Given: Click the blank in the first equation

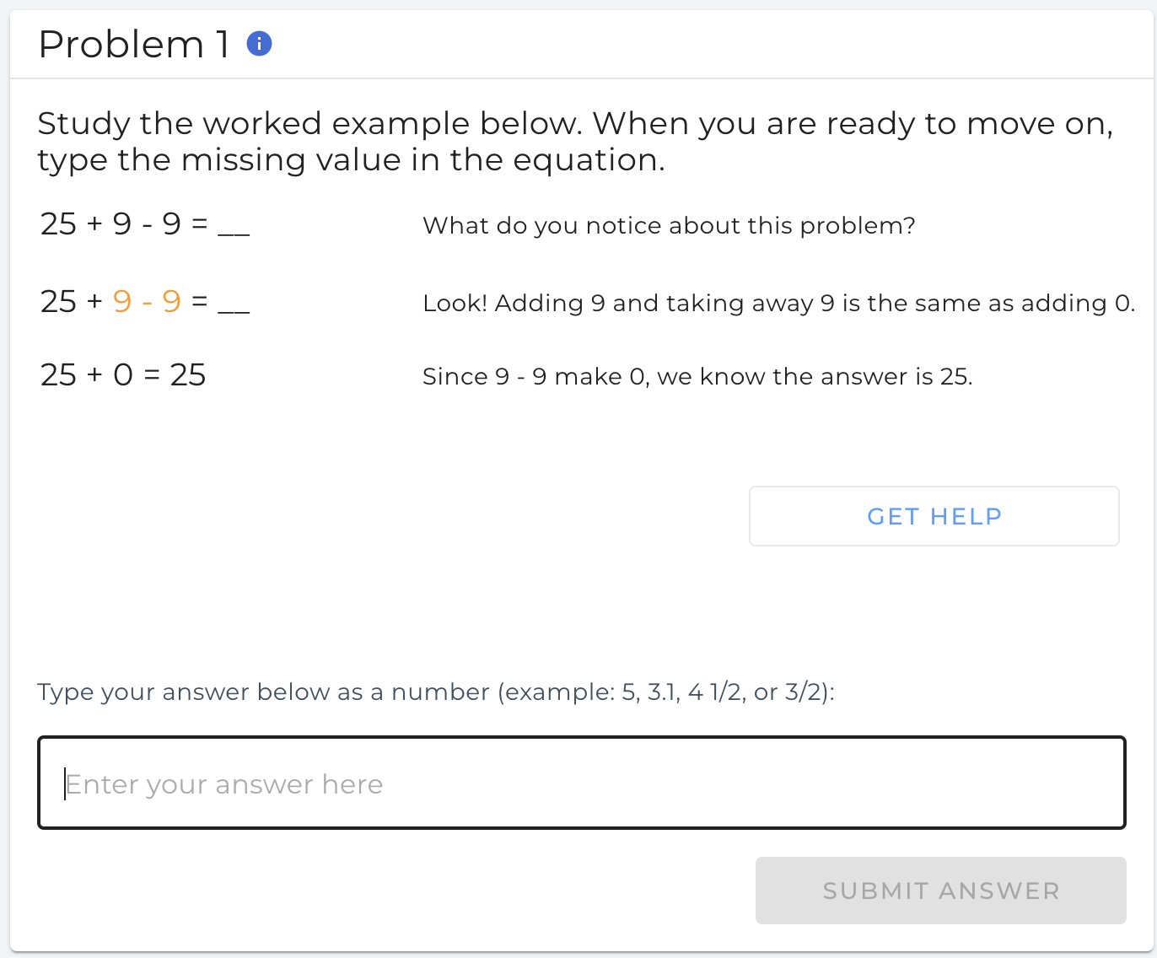Looking at the screenshot, I should 234,232.
